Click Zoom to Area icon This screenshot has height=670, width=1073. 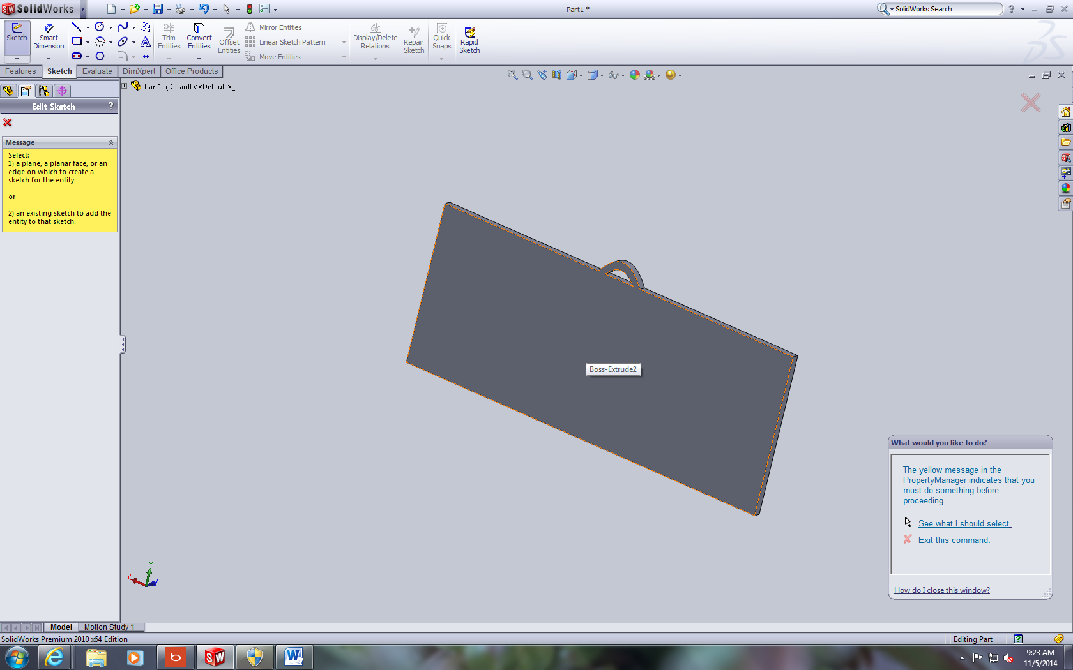(527, 75)
